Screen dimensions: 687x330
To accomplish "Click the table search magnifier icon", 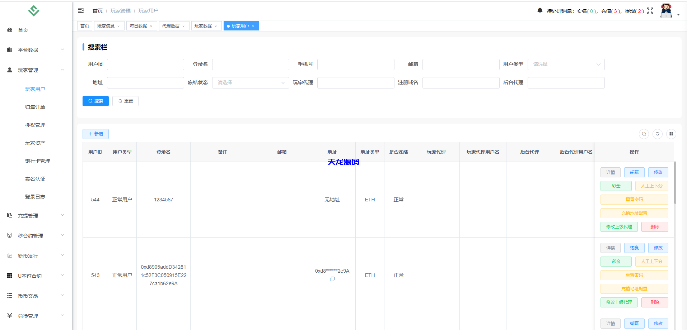I will [x=644, y=134].
